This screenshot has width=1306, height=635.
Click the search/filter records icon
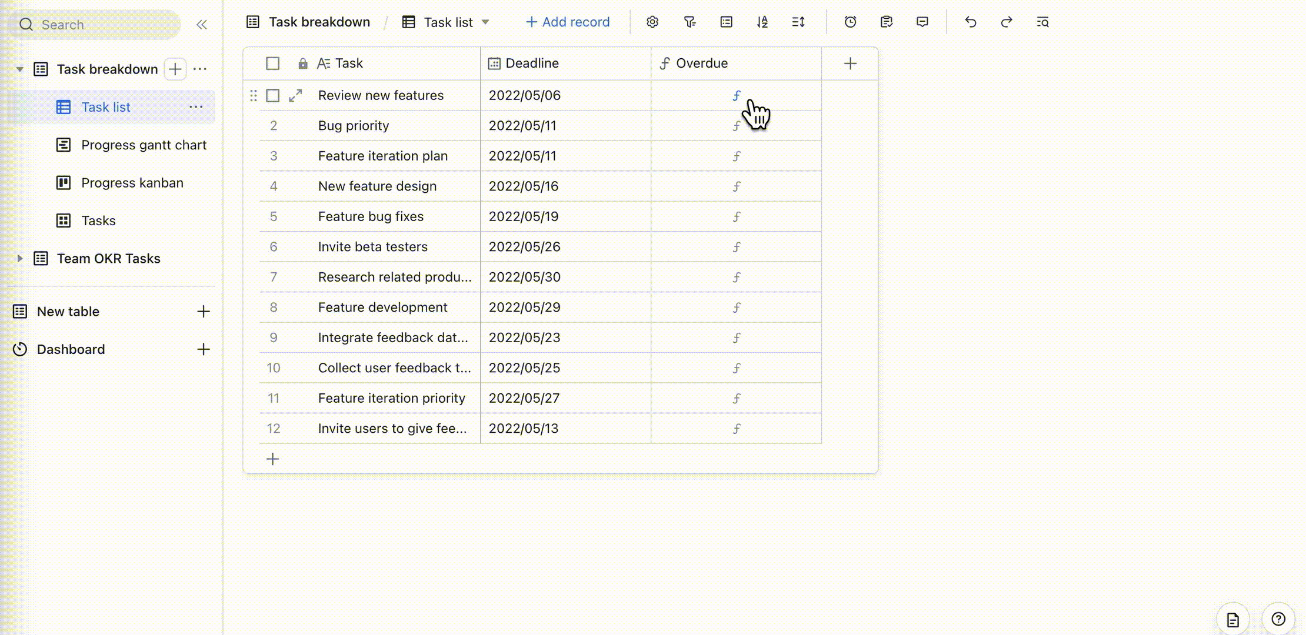click(1043, 22)
